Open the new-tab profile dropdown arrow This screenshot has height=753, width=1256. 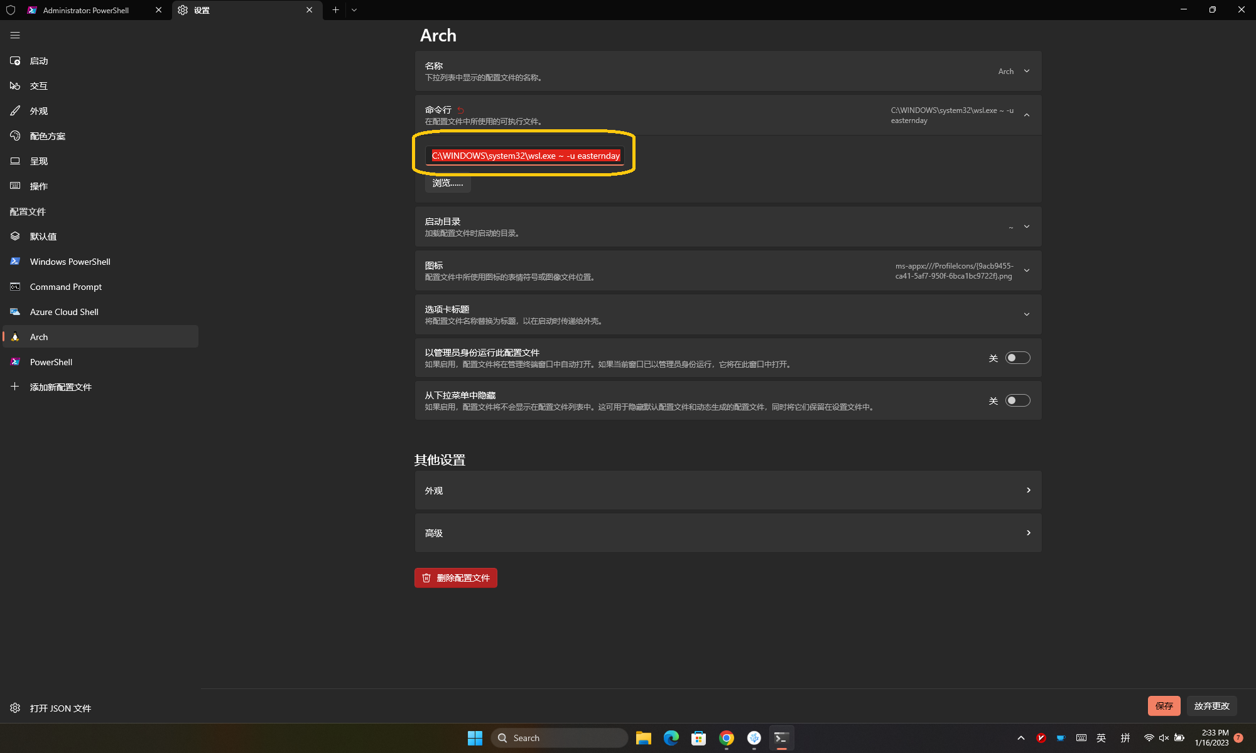pyautogui.click(x=354, y=10)
